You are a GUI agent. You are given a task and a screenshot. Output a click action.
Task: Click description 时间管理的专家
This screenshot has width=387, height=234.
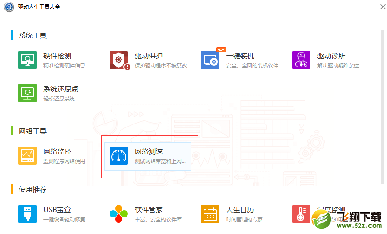(244, 220)
